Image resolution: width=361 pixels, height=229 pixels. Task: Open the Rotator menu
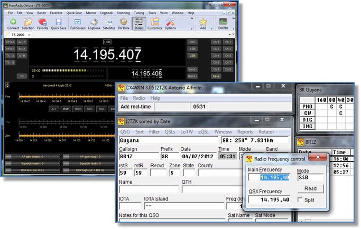click(266, 132)
